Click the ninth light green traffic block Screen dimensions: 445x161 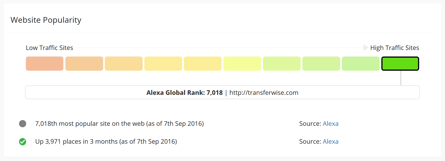[361, 64]
